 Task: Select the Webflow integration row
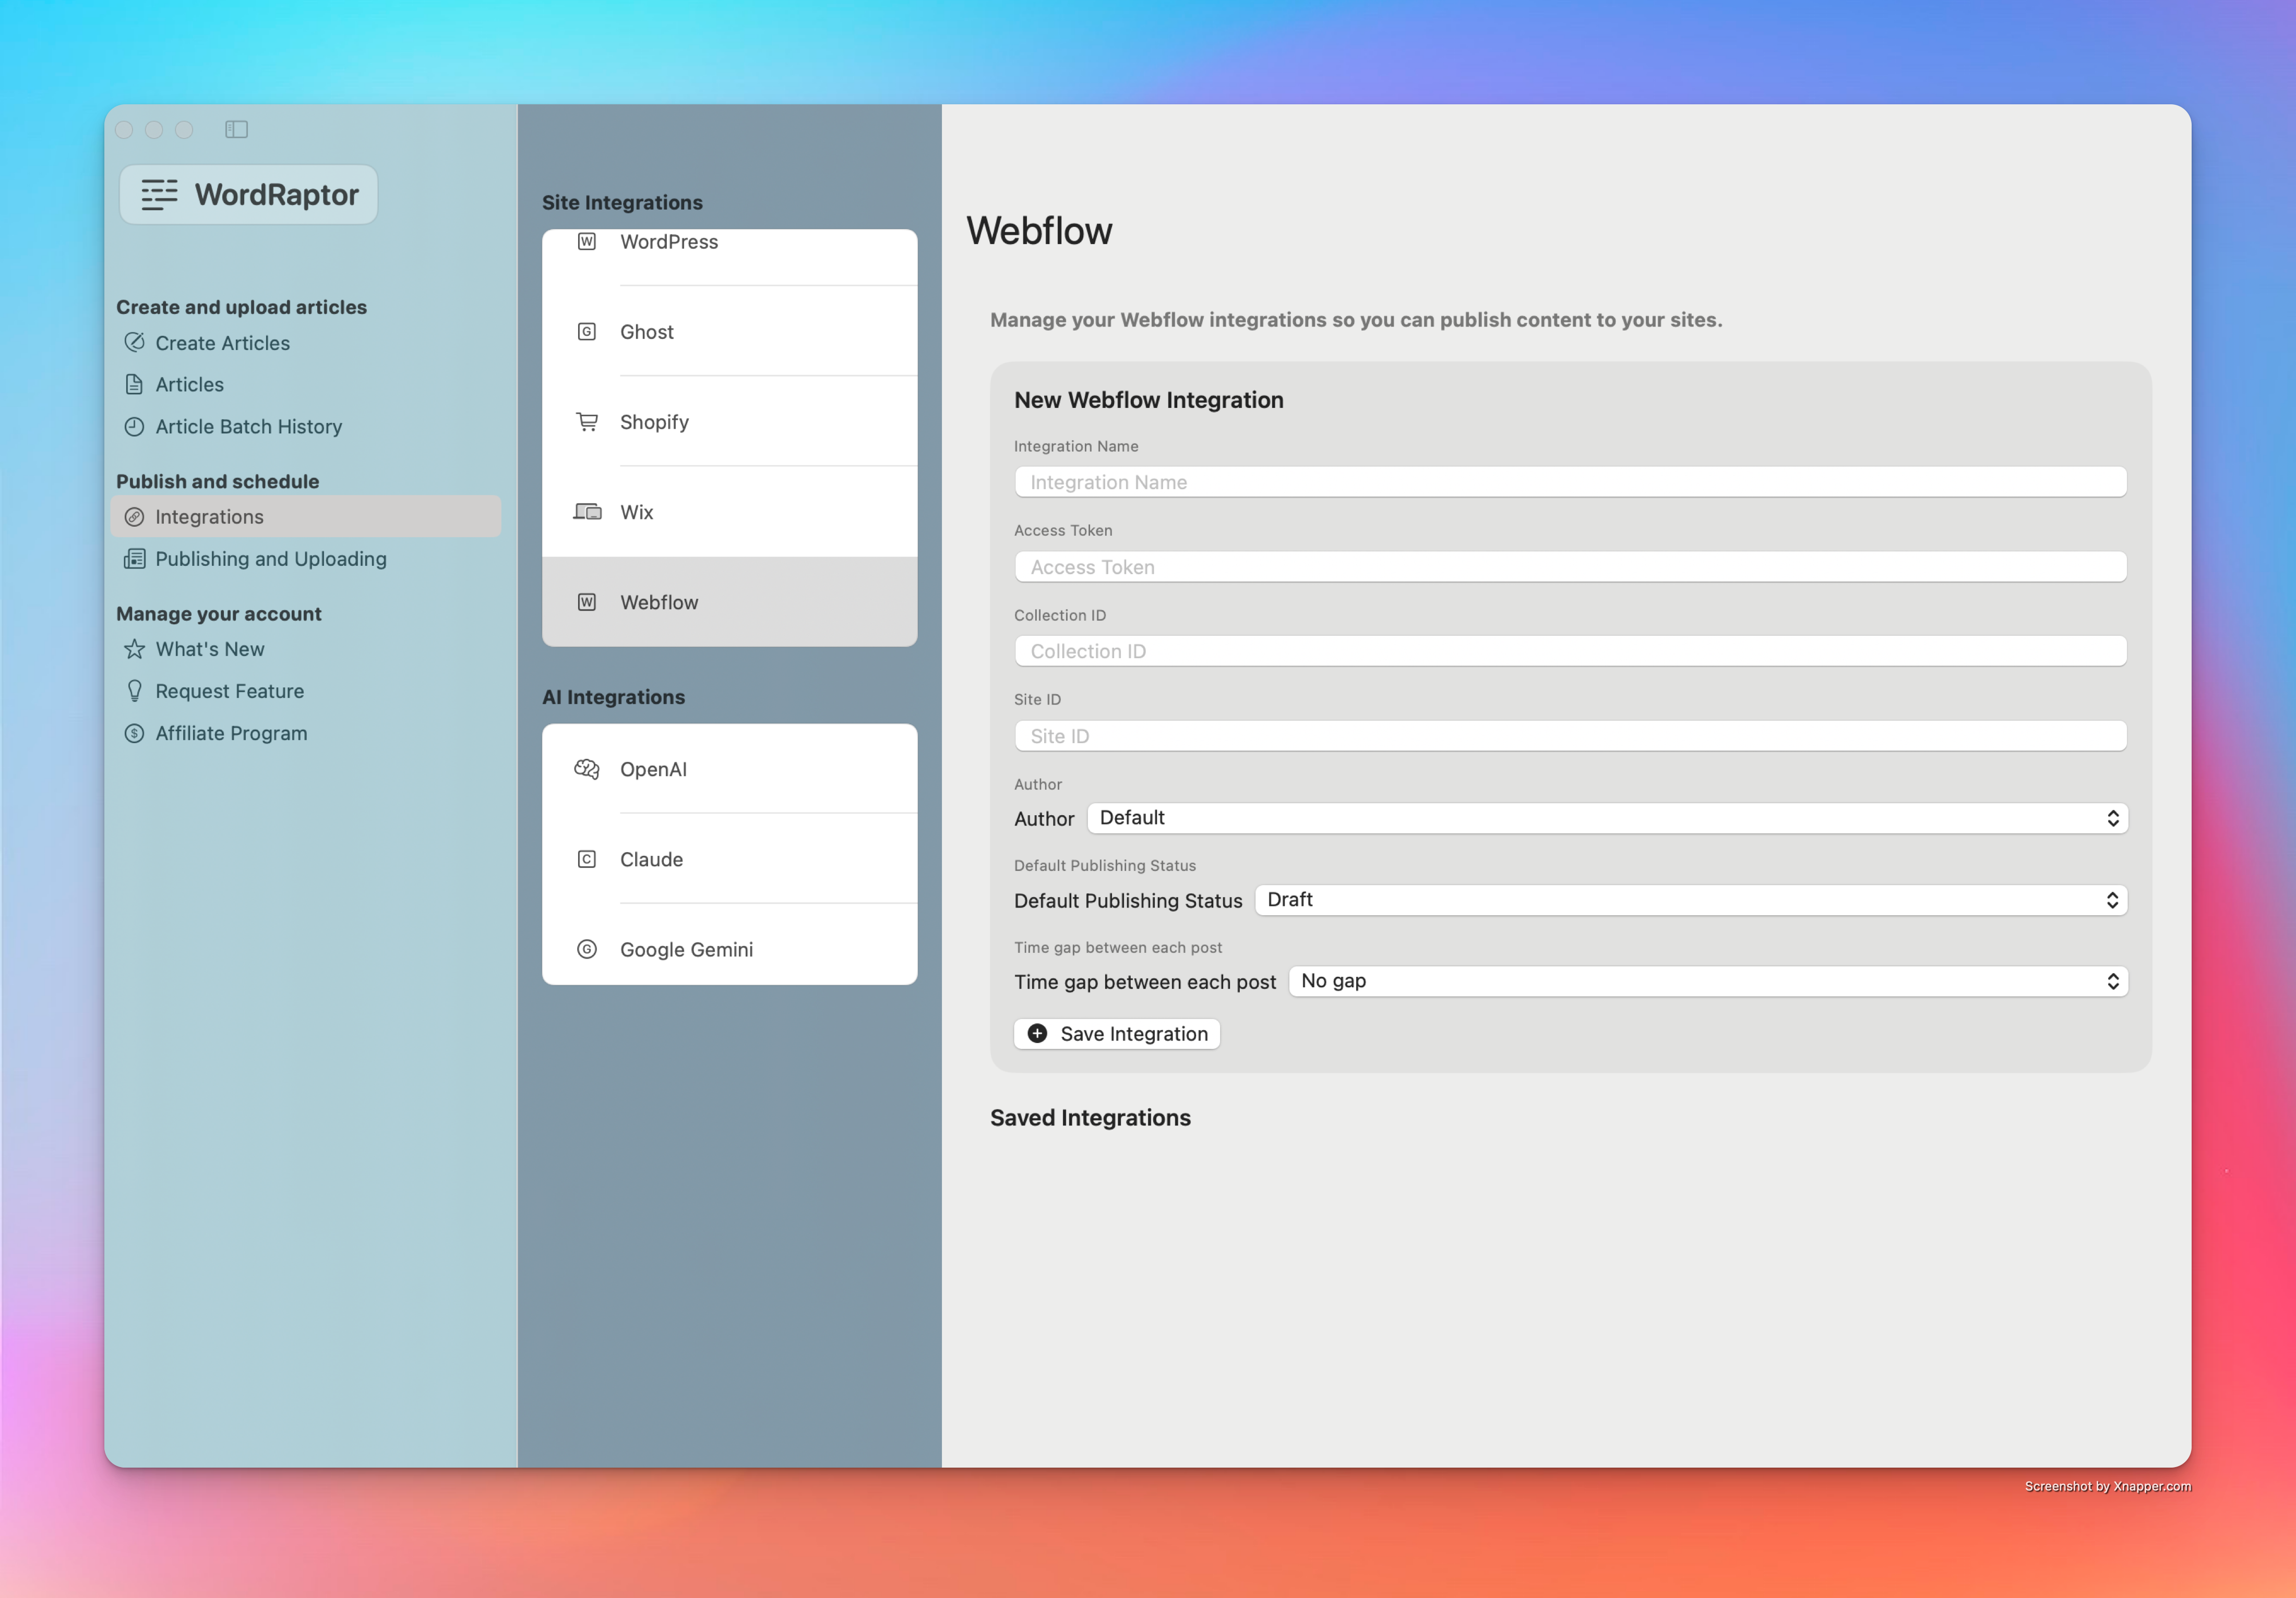click(730, 602)
